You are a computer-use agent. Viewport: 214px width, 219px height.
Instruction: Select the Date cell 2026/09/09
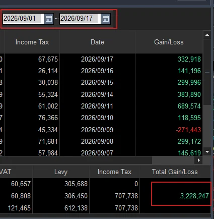(x=97, y=130)
